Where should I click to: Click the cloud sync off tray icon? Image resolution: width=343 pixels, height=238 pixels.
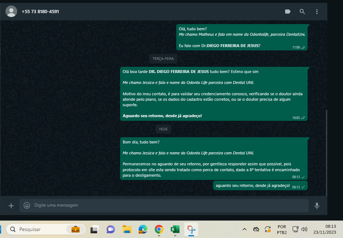256,229
